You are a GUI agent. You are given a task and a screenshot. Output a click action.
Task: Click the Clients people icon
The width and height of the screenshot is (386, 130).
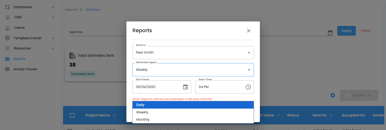[8, 28]
